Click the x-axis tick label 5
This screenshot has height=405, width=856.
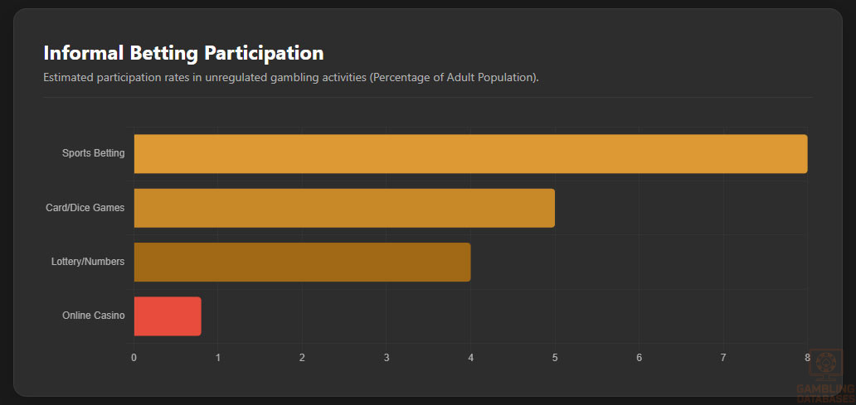pos(555,358)
